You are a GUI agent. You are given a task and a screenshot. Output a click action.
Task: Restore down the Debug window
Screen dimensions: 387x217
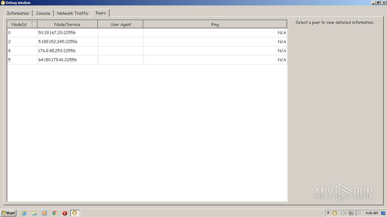tap(378, 3)
